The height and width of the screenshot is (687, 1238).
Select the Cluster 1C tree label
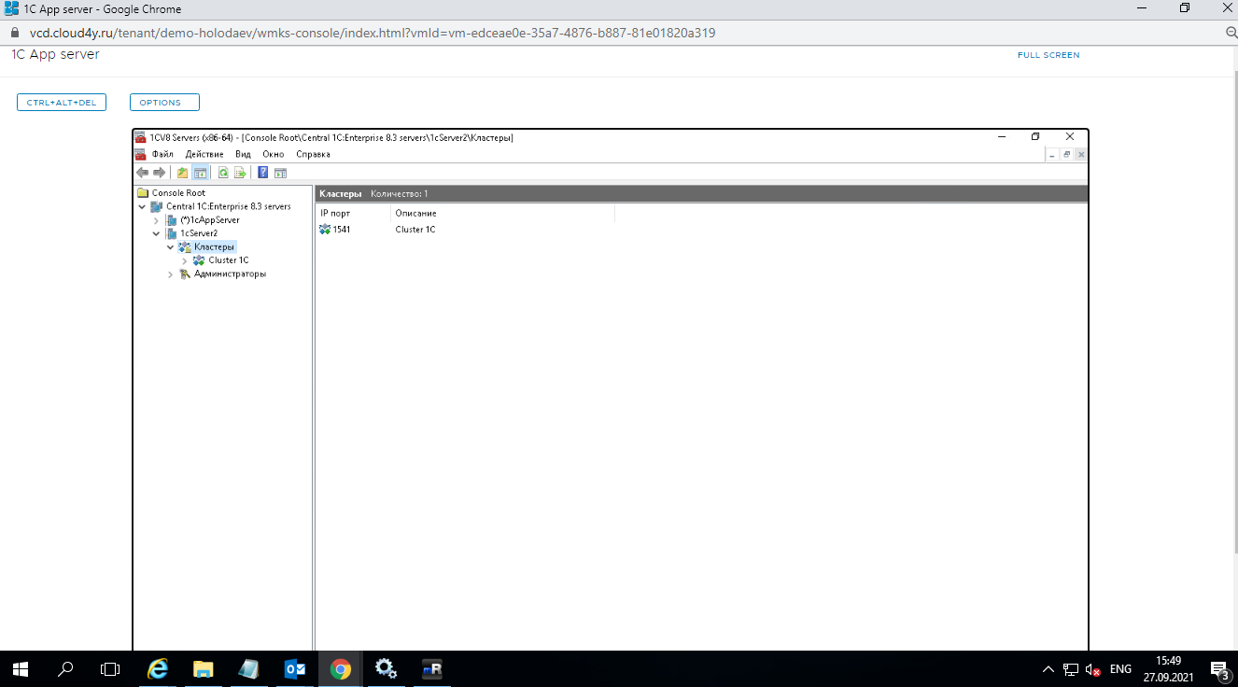[229, 260]
